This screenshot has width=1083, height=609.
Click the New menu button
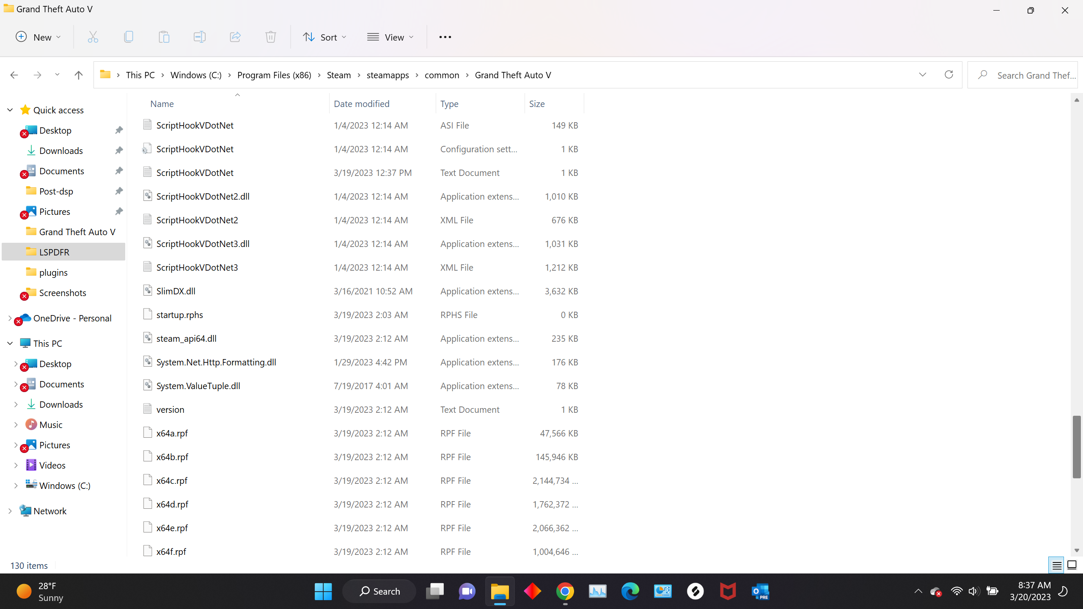(38, 37)
